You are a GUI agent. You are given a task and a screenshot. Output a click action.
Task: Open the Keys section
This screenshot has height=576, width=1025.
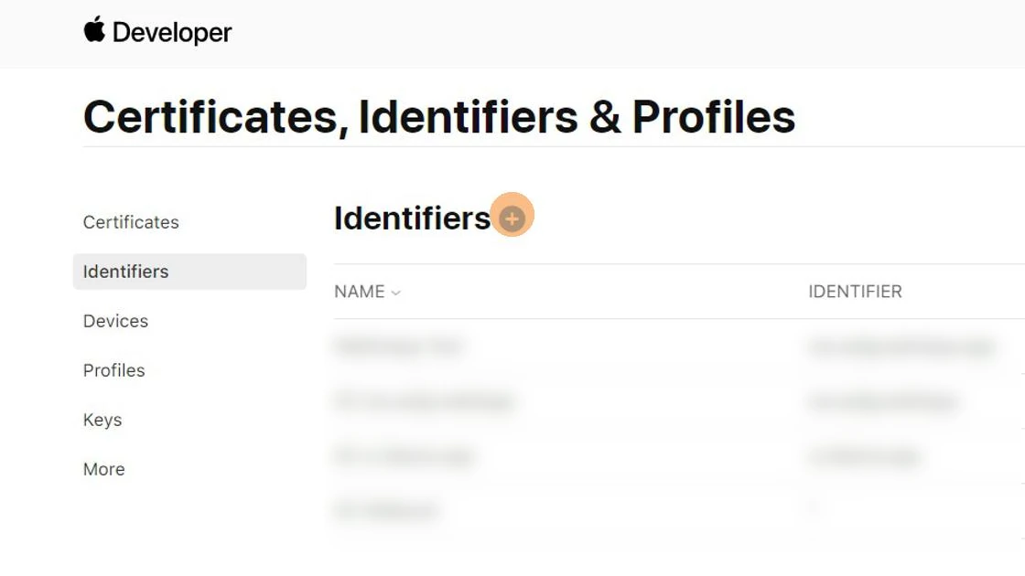[102, 420]
